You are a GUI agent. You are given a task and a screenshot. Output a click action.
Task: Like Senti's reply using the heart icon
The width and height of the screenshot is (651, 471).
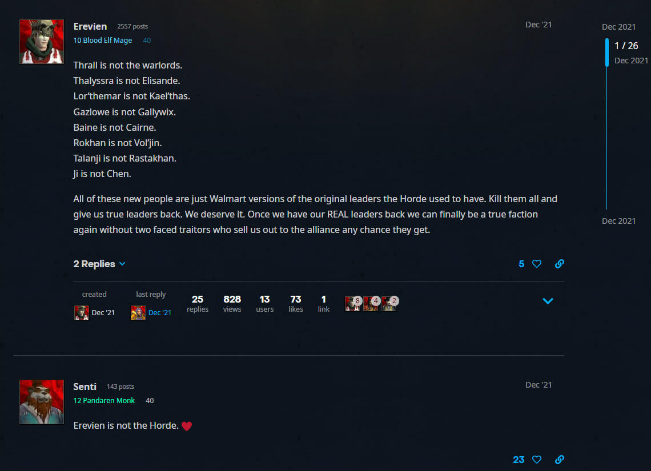pos(537,460)
